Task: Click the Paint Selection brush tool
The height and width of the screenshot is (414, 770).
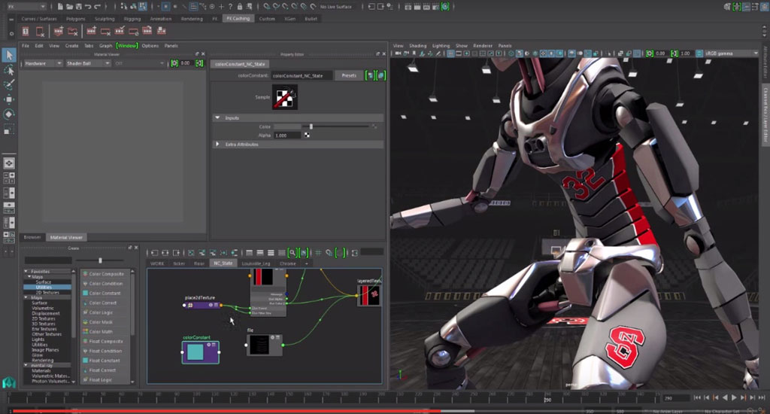Action: (x=9, y=84)
